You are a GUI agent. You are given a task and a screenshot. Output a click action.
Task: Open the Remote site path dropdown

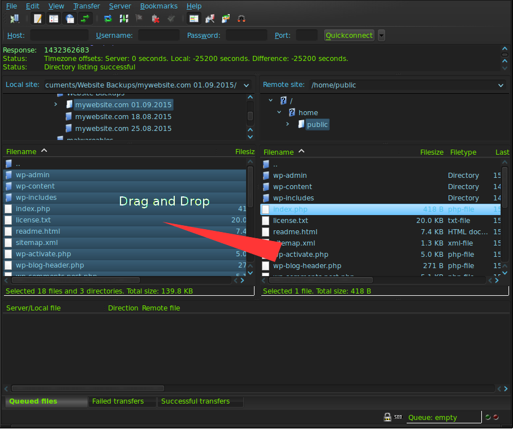pos(501,85)
